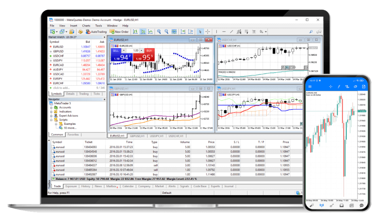The height and width of the screenshot is (221, 374).
Task: Zoom in on the chart via toolbar
Action: point(159,32)
